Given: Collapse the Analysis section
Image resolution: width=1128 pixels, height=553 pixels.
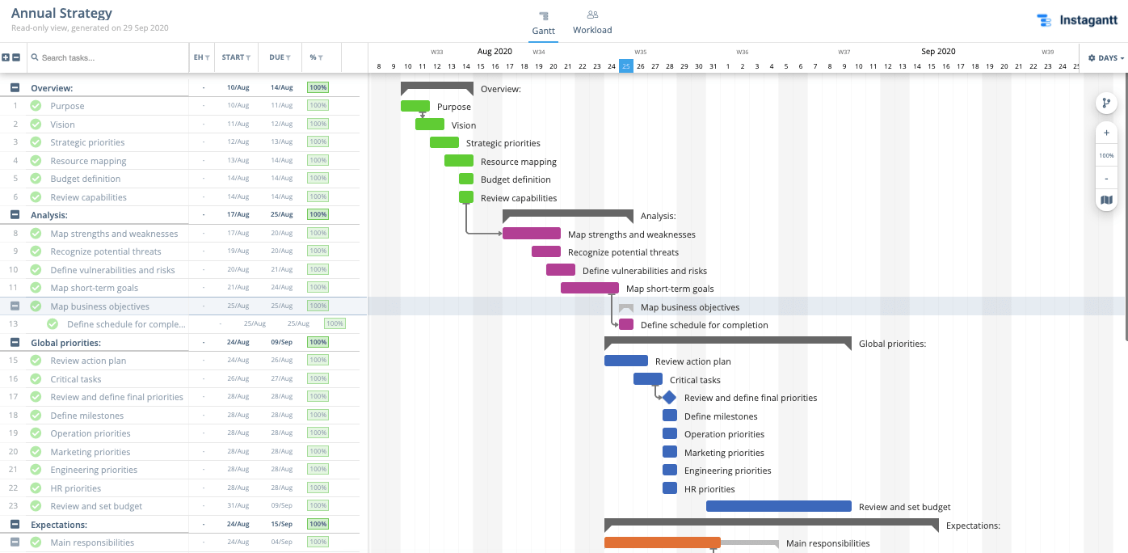Looking at the screenshot, I should coord(15,214).
